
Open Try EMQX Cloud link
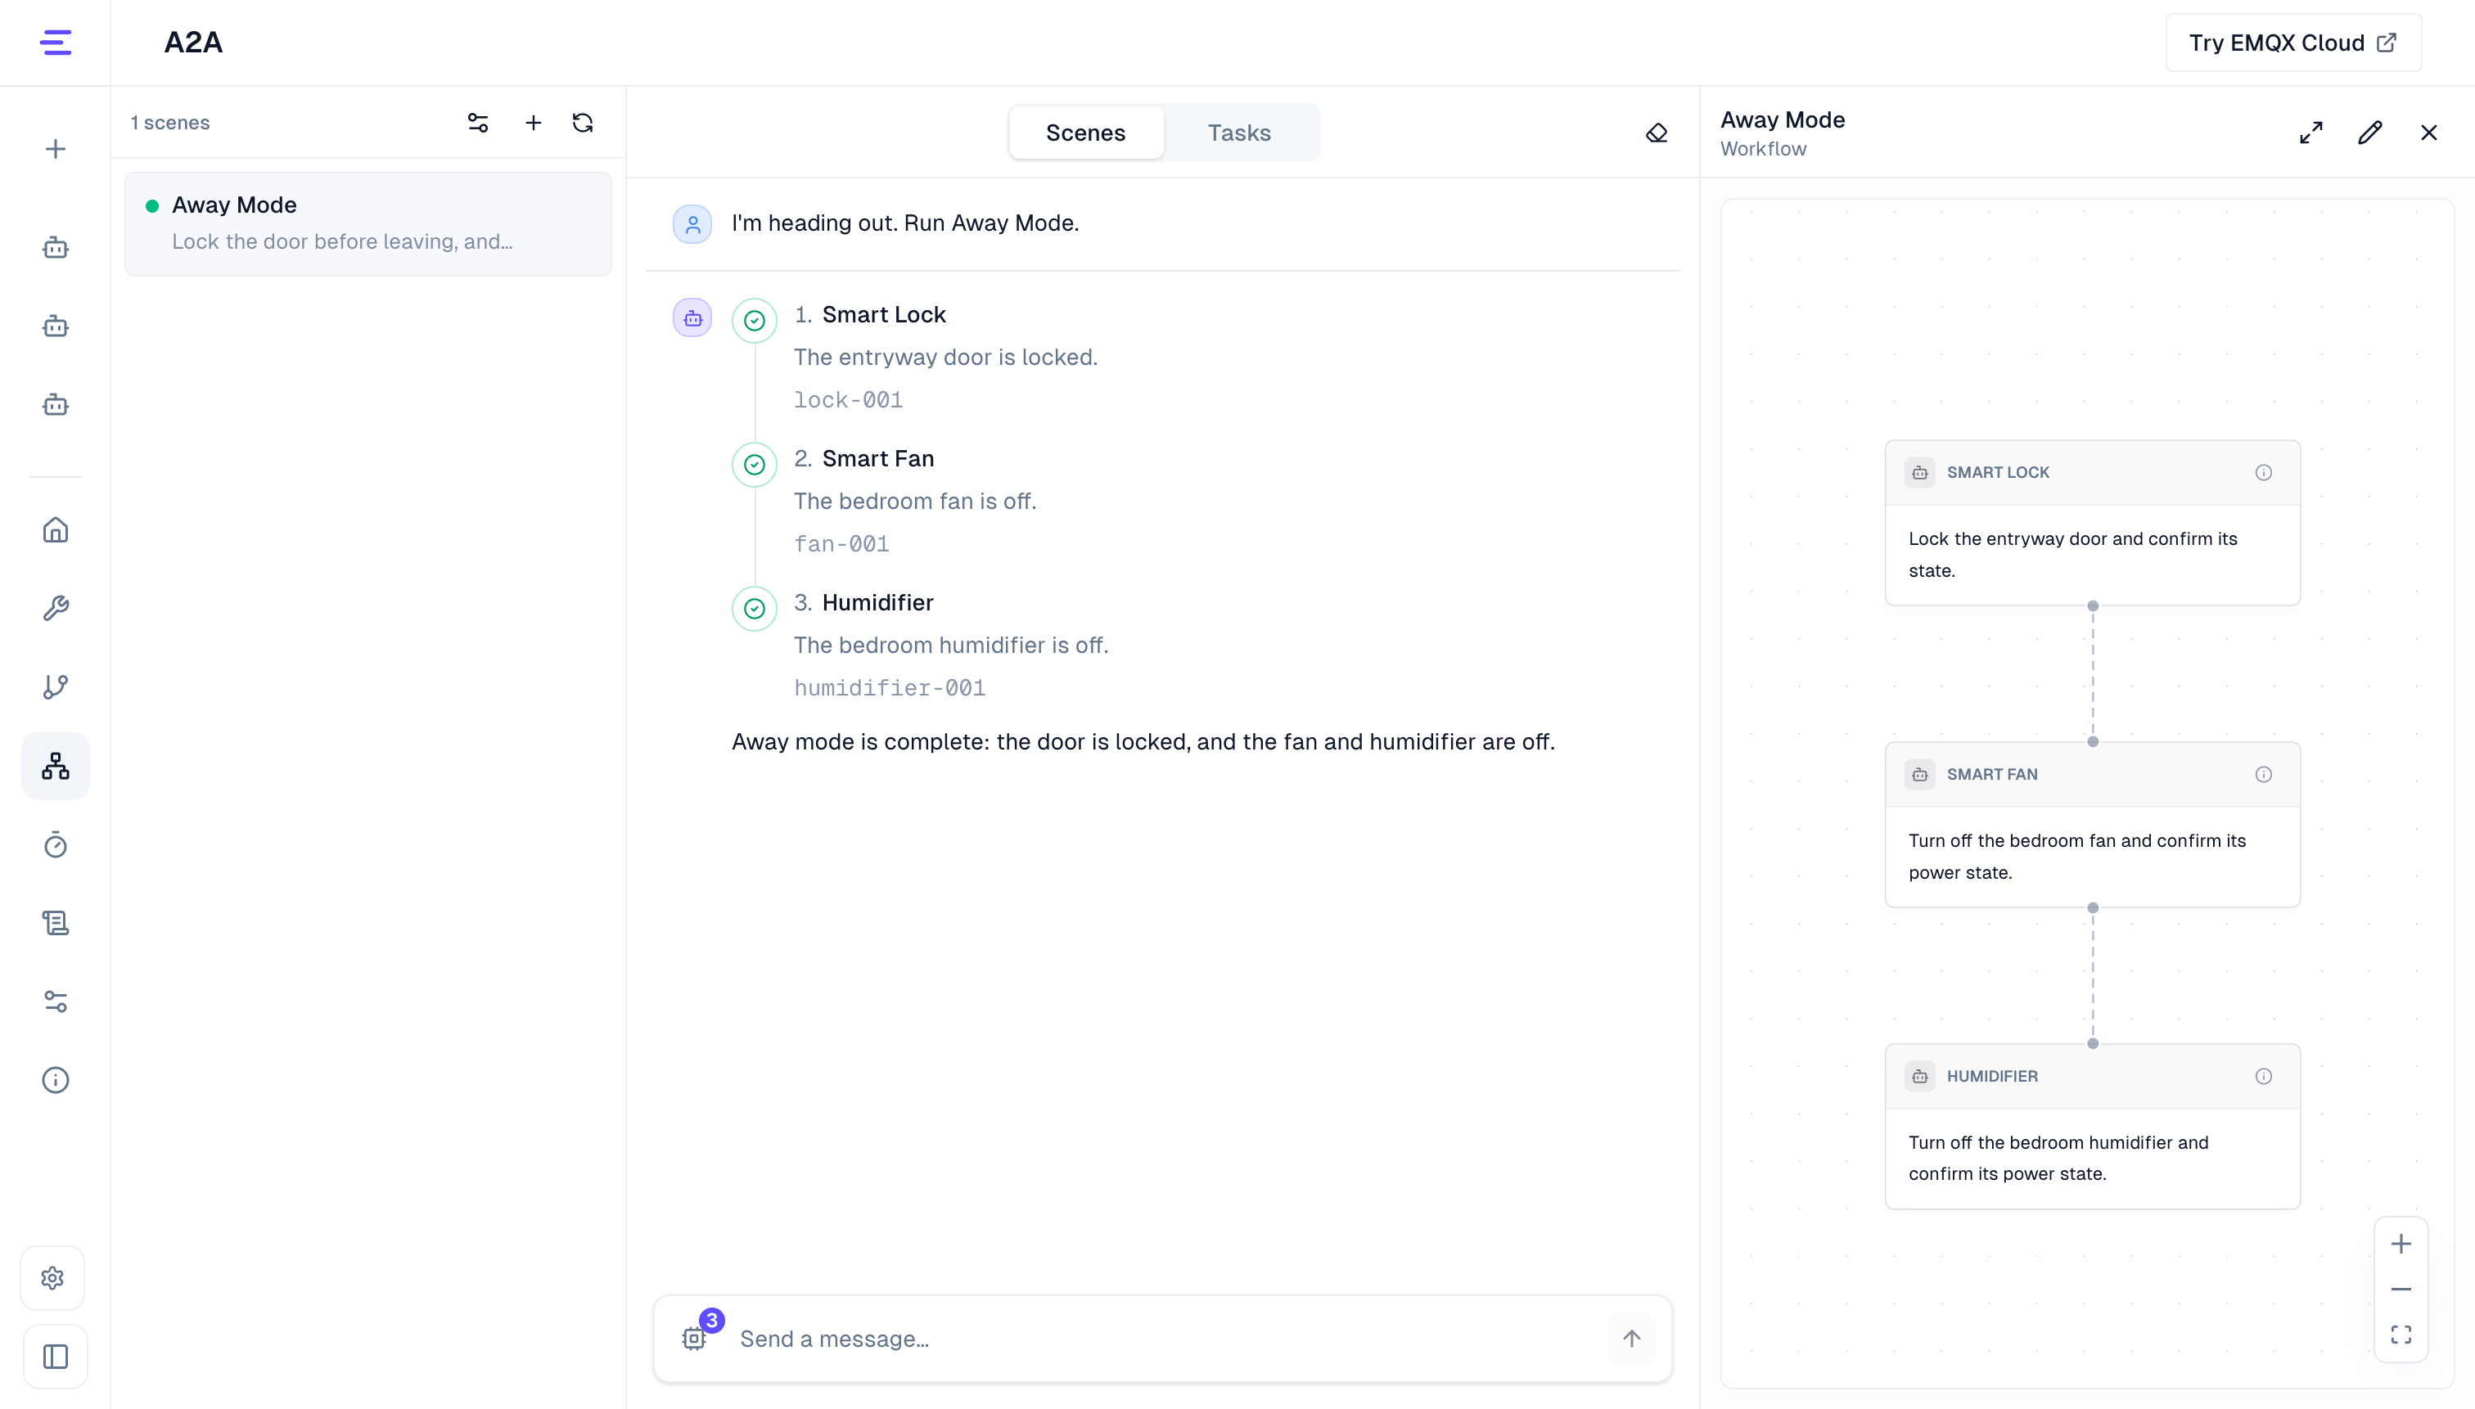point(2293,43)
